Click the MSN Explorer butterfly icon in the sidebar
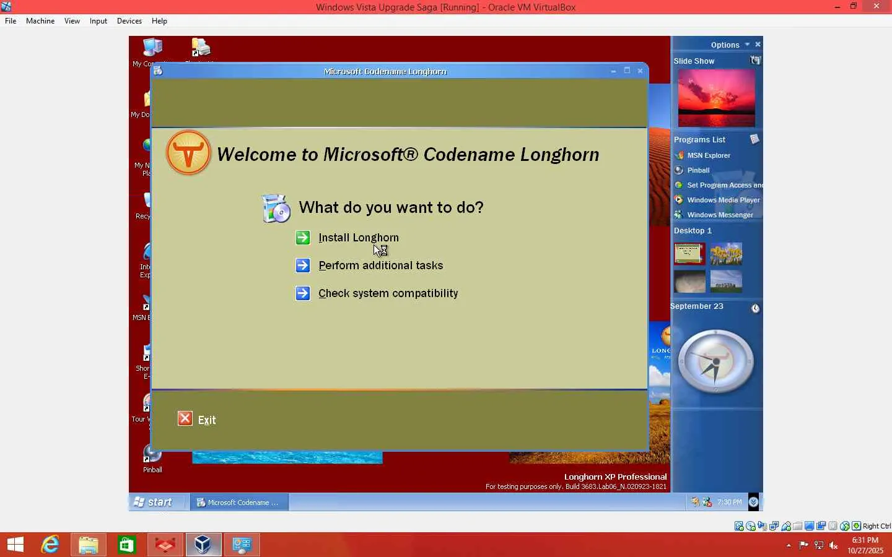Image resolution: width=892 pixels, height=557 pixels. [679, 155]
